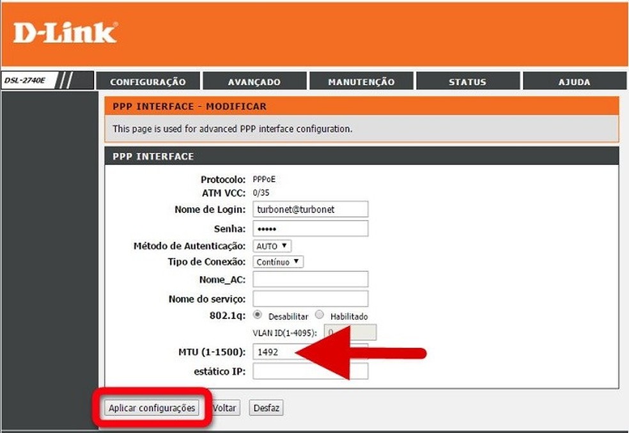Open the MANUTENÇÃO tab
629x433 pixels.
click(x=361, y=81)
